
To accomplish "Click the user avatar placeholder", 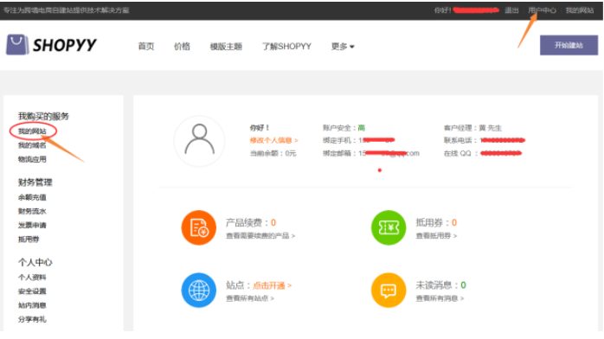I will [199, 141].
